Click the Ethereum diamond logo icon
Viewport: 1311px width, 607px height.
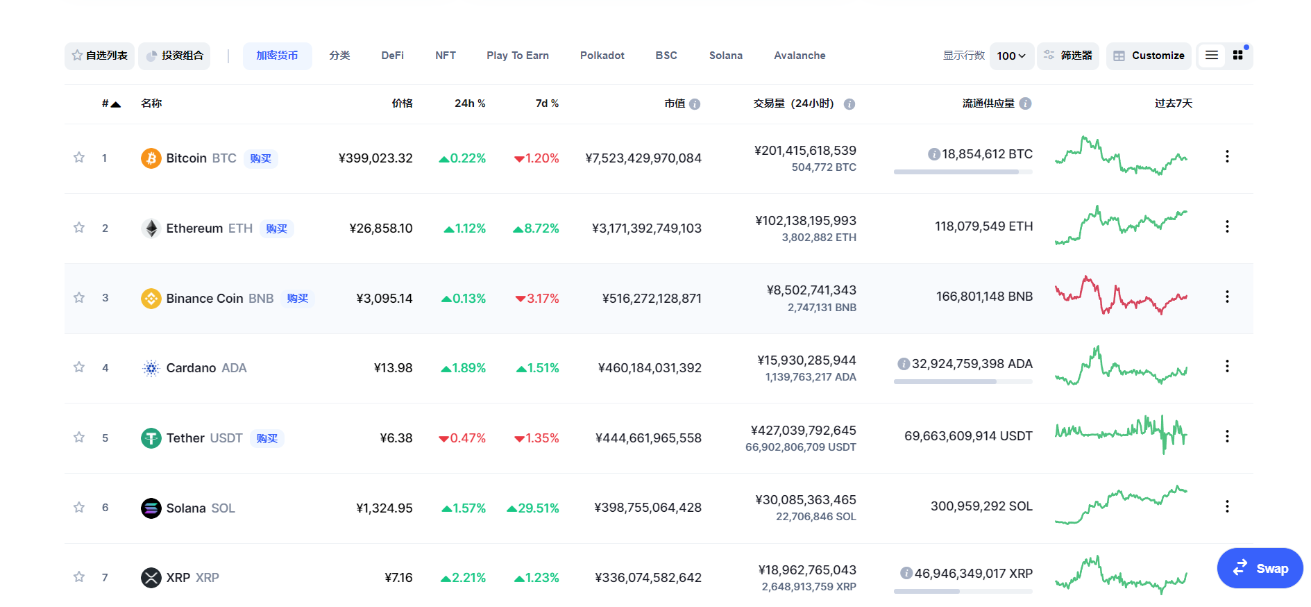pos(151,228)
